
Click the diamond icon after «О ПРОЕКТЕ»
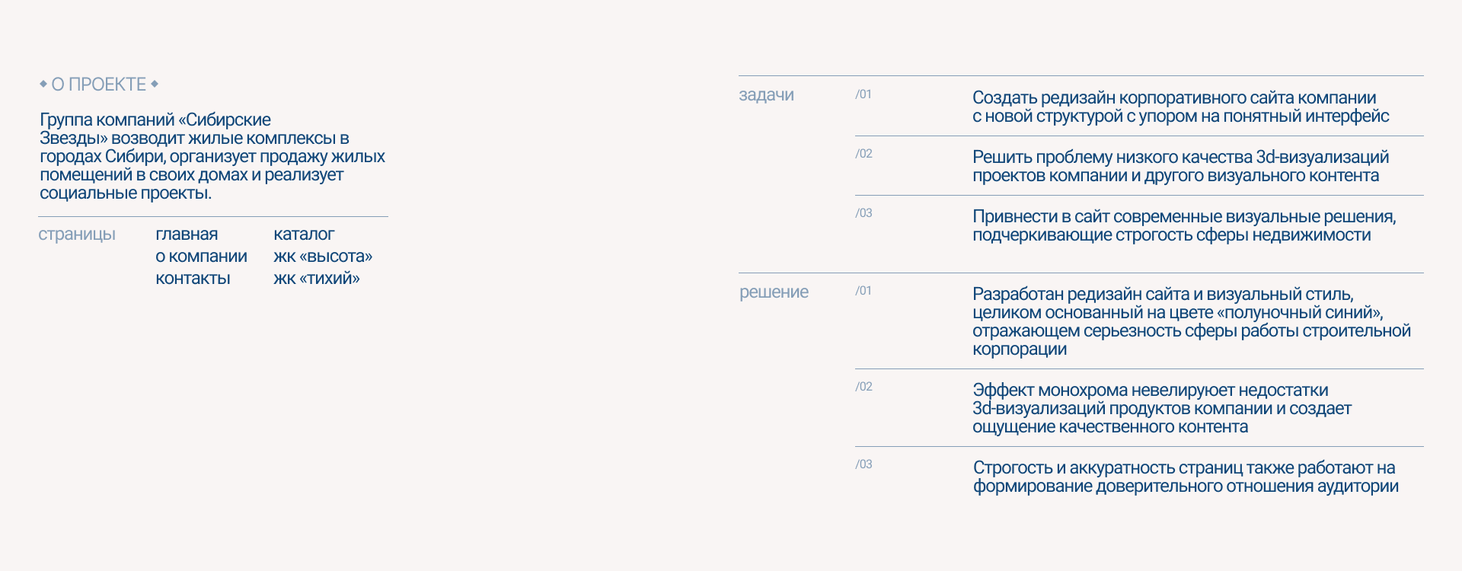pos(155,84)
